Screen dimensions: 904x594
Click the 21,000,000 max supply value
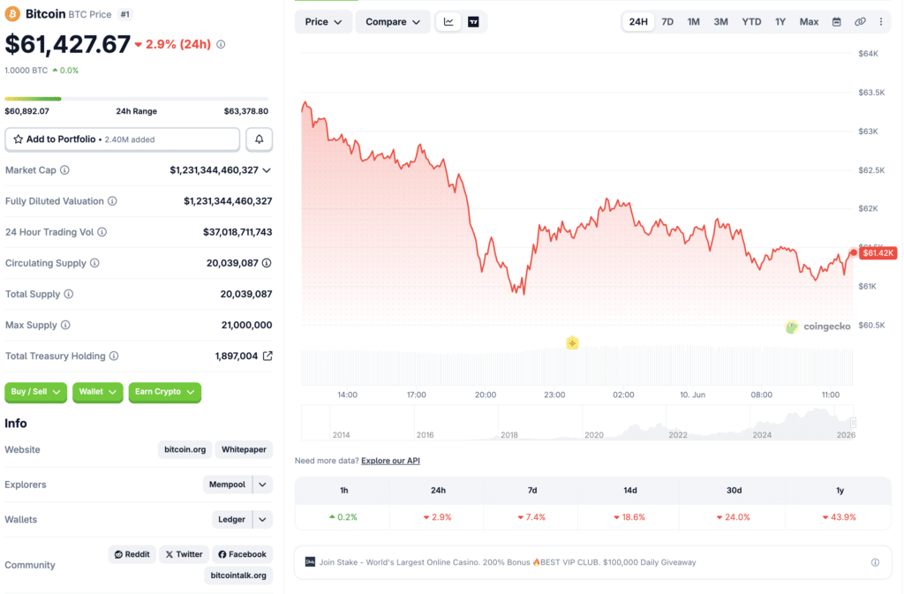pos(247,325)
